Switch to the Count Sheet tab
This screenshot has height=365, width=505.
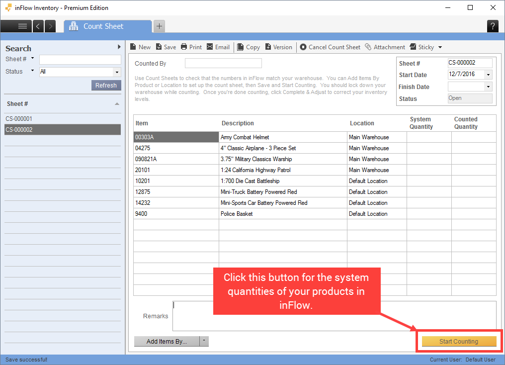(x=107, y=26)
